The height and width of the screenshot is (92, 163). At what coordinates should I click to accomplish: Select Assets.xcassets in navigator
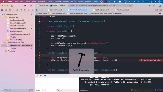pos(16,31)
